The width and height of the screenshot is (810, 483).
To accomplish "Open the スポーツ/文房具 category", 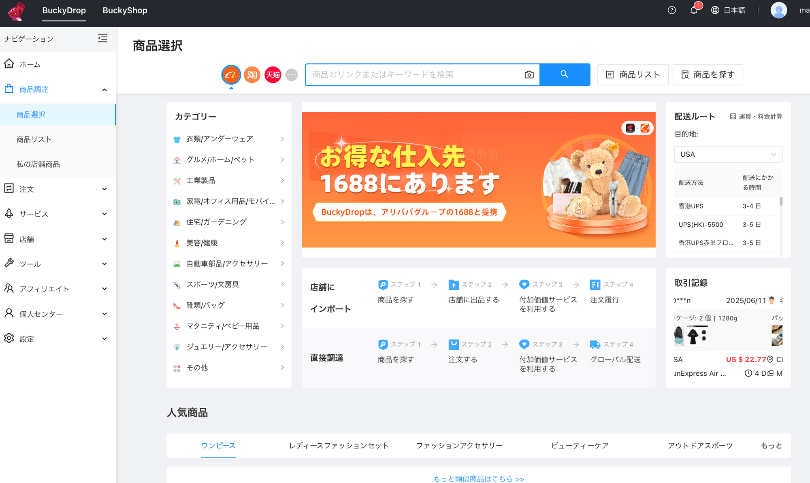I will point(229,285).
